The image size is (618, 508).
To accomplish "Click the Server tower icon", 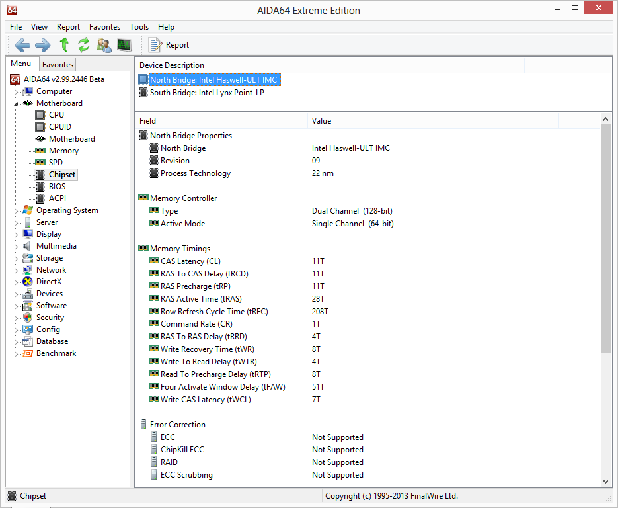I will click(28, 222).
